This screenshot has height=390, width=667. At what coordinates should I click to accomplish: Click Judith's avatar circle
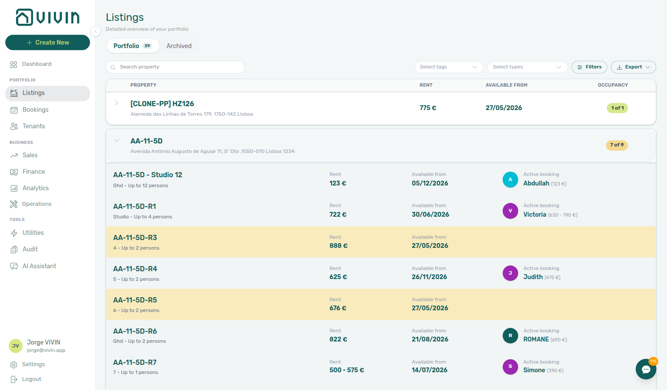point(510,273)
